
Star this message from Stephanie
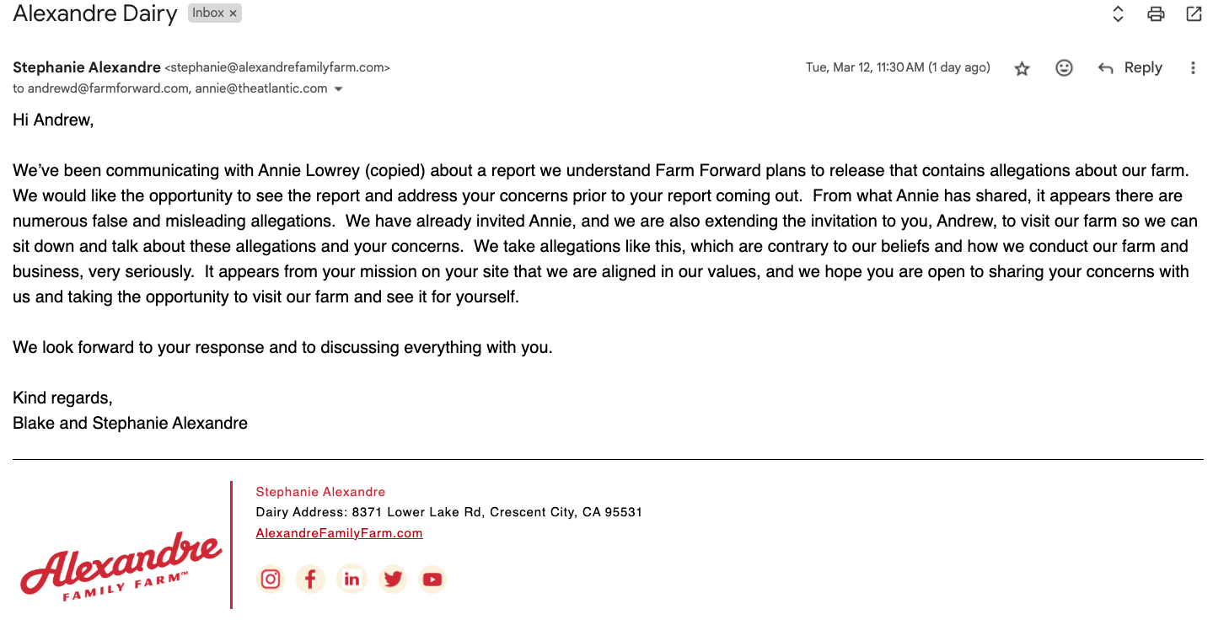[x=1022, y=69]
